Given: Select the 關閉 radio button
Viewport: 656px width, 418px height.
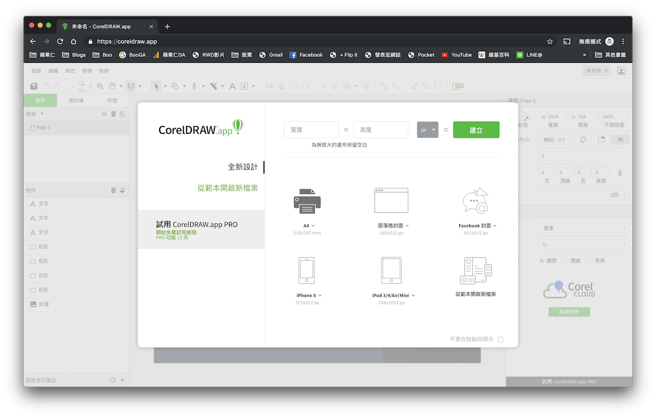Looking at the screenshot, I should (x=542, y=261).
